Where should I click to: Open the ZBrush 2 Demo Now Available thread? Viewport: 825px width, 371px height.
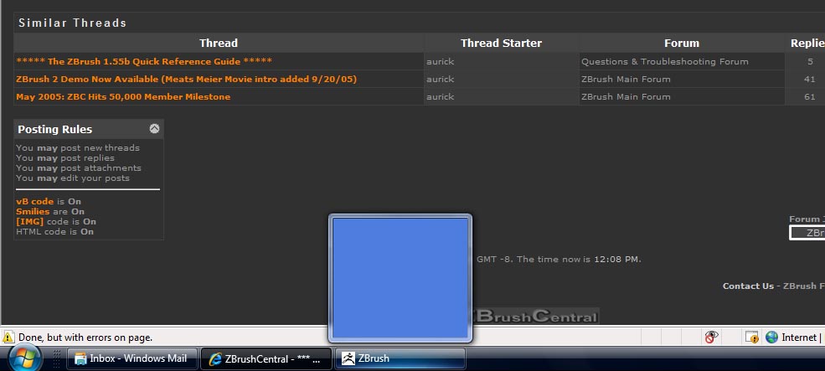tap(186, 79)
